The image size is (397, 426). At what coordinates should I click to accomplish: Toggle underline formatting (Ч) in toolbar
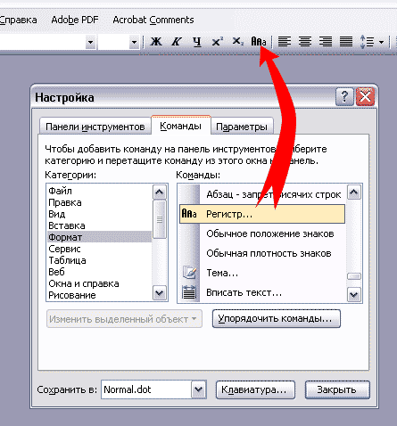coord(197,42)
